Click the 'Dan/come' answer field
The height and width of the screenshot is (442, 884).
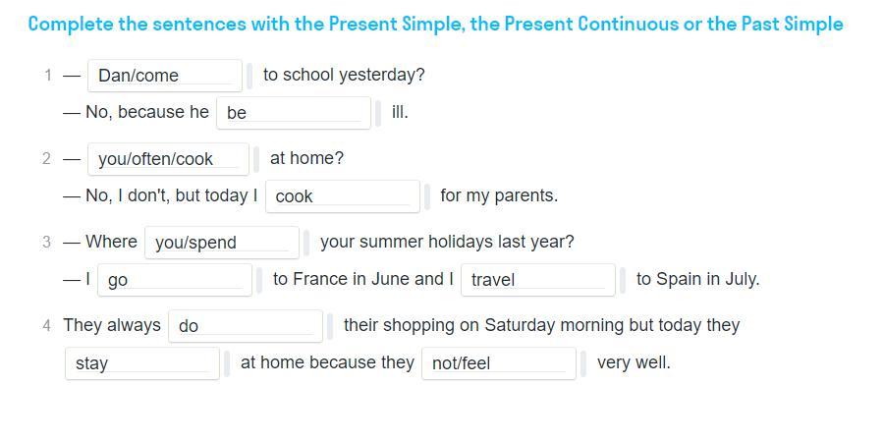pos(164,75)
